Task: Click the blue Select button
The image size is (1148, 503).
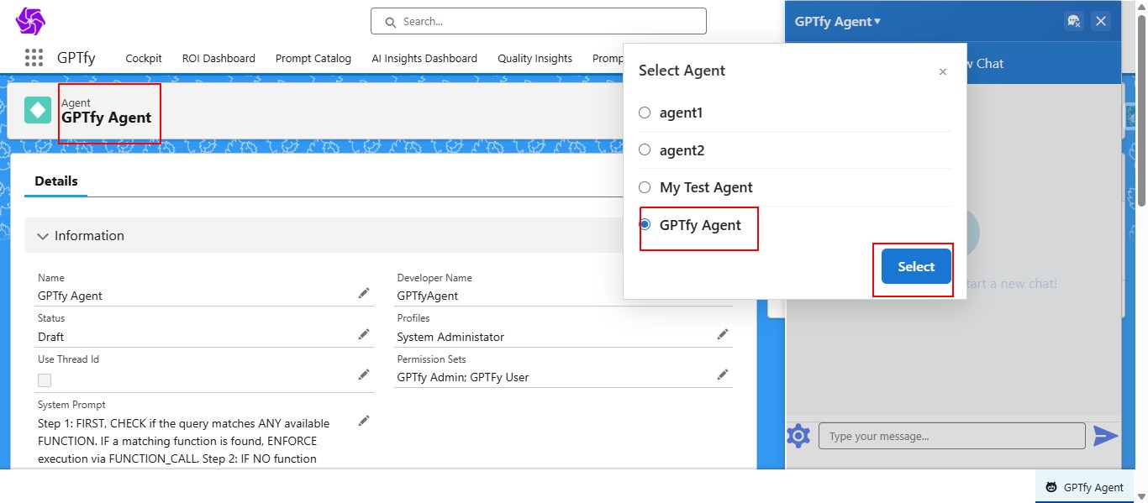Action: (x=915, y=267)
